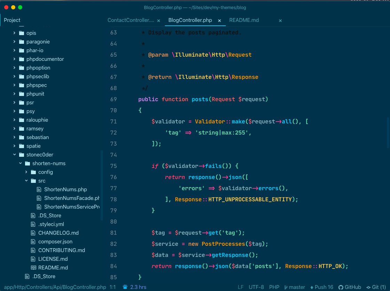Image resolution: width=390 pixels, height=291 pixels.
Task: Place cursor on getResponse method call
Action: tap(230, 255)
